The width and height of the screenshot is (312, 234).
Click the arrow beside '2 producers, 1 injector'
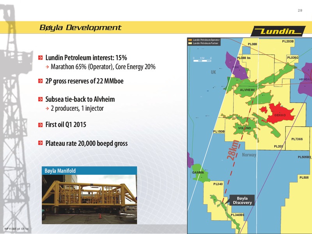pyautogui.click(x=47, y=108)
